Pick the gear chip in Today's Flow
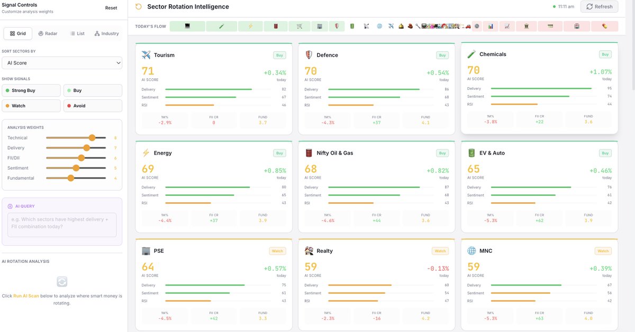Image resolution: width=635 pixels, height=332 pixels. 477,26
